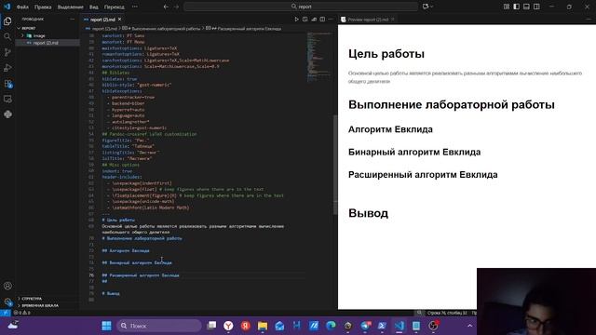Open the preview to the side
This screenshot has height=335, width=596.
coord(305,19)
